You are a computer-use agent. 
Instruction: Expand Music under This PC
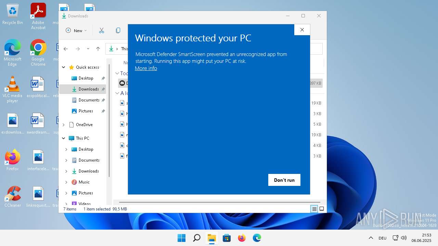click(x=66, y=182)
